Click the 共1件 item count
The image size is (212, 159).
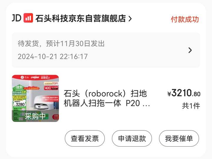(191, 106)
